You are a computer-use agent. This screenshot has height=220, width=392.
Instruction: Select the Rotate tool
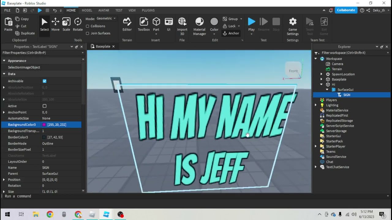tap(78, 24)
